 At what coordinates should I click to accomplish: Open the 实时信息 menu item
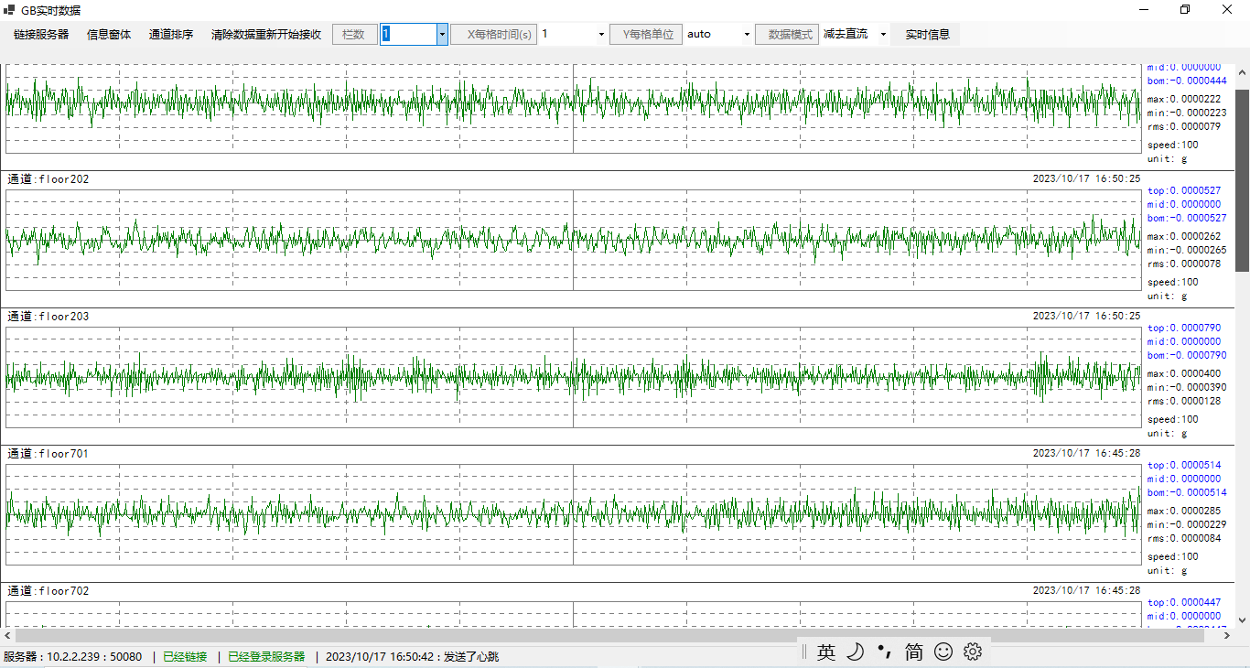pyautogui.click(x=928, y=35)
